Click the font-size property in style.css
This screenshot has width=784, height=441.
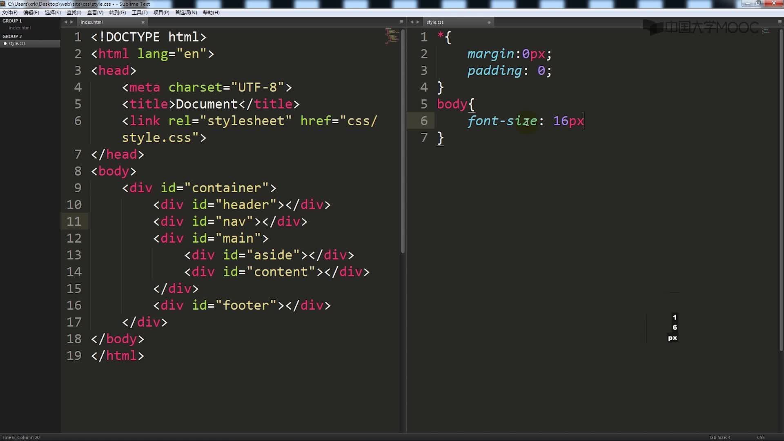(x=502, y=121)
